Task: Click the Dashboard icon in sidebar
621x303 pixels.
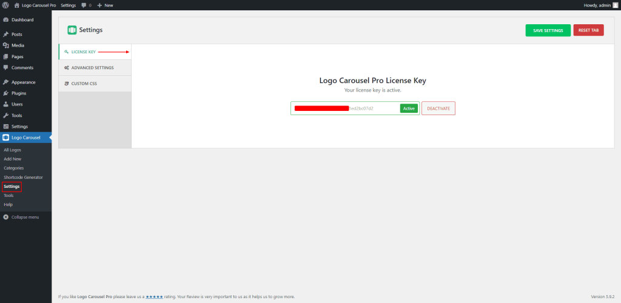Action: [6, 19]
